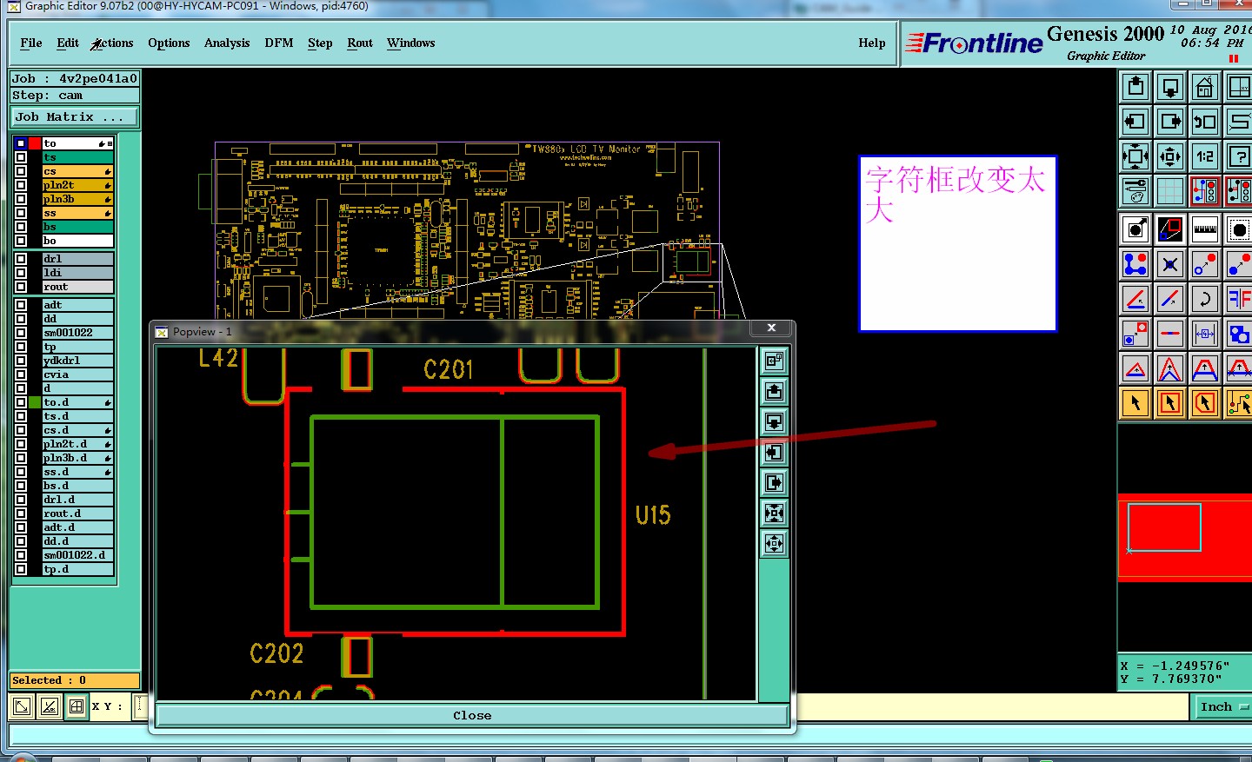This screenshot has width=1252, height=762.
Task: Select the black circle with arrow tool
Action: coord(1135,229)
